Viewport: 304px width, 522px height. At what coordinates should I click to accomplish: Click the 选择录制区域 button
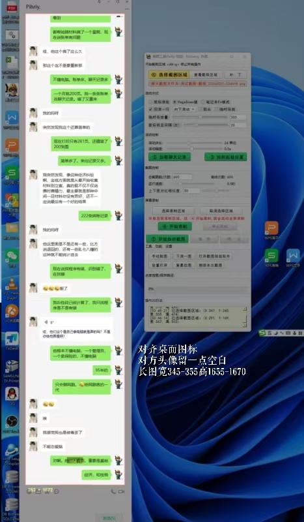click(x=173, y=211)
